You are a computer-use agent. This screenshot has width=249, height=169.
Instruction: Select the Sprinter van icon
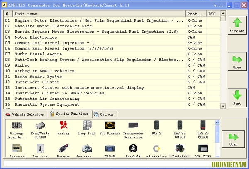coord(87,151)
